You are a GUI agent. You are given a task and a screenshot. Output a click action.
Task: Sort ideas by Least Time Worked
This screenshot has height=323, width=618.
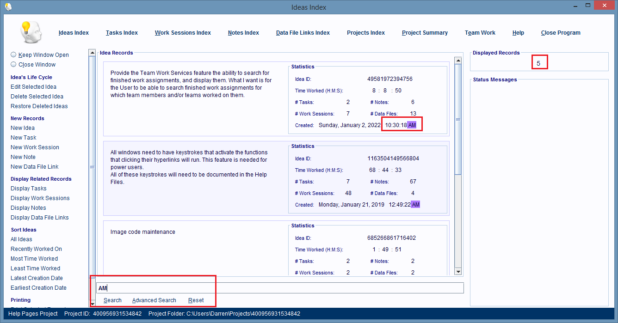pyautogui.click(x=35, y=268)
